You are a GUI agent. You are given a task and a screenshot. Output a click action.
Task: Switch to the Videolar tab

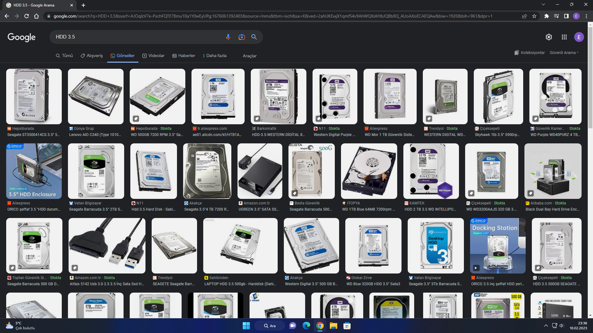pos(153,56)
